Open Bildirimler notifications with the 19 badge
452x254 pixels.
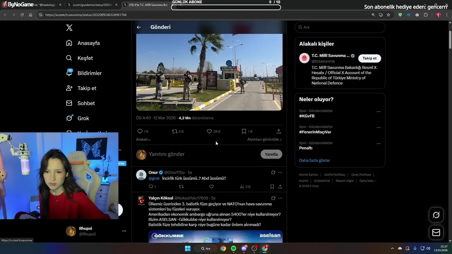point(84,73)
